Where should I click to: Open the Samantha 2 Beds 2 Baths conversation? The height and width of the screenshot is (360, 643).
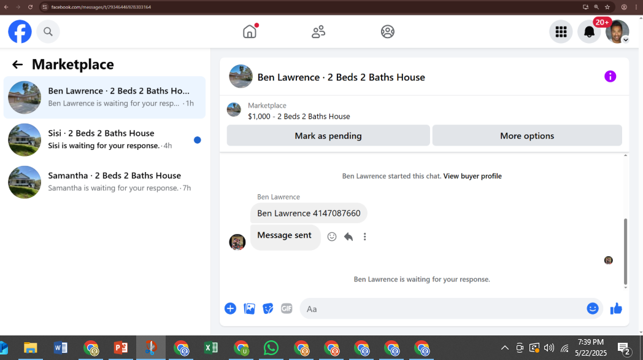click(104, 182)
